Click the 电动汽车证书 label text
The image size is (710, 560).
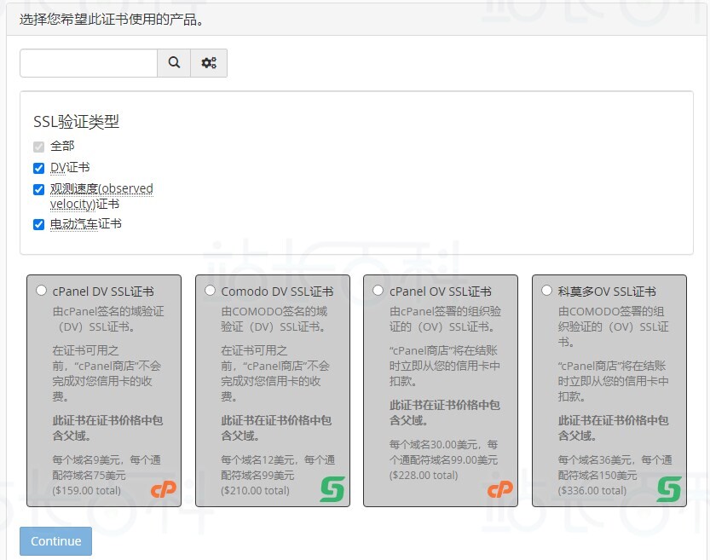click(85, 223)
